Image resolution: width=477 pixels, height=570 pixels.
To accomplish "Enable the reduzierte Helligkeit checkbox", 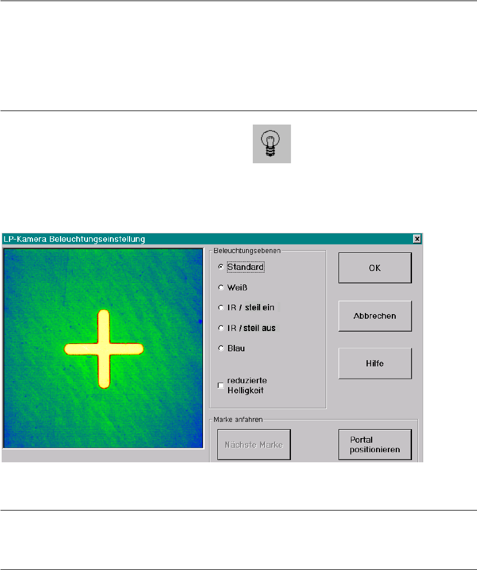I will tap(221, 385).
